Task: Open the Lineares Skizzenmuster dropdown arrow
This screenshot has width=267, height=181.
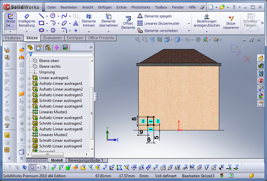Action: [x=189, y=23]
